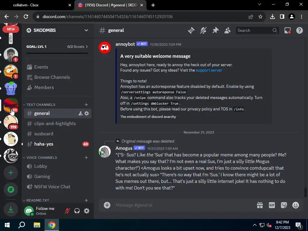This screenshot has height=231, width=308.
Task: Select the general text channel
Action: (57, 113)
